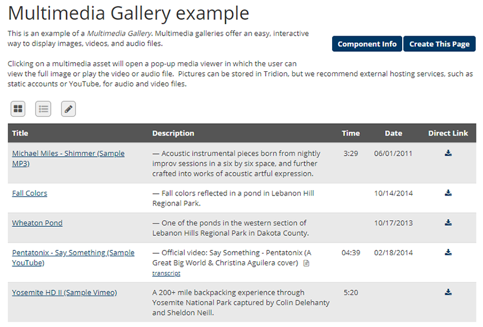Download the Pentatonix Say Something video
The image size is (483, 327).
click(x=448, y=253)
